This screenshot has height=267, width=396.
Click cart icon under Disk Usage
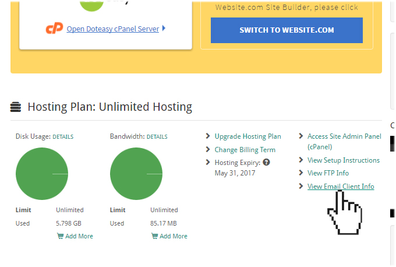coord(60,236)
